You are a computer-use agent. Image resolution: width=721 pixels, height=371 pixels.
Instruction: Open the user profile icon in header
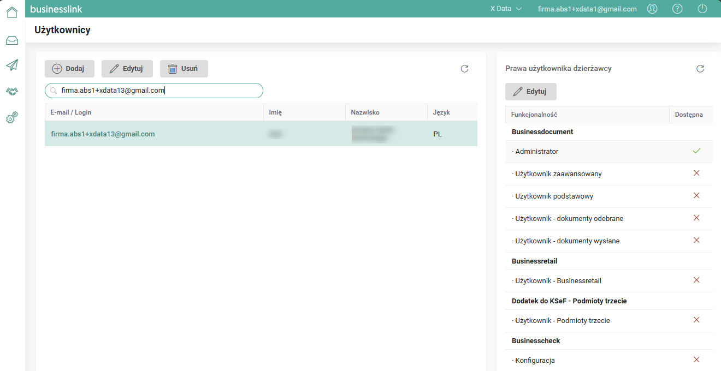[652, 9]
